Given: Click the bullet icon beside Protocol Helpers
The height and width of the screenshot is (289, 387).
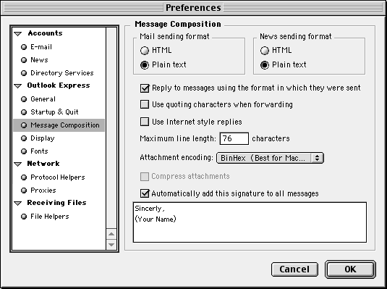Looking at the screenshot, I should coord(24,177).
